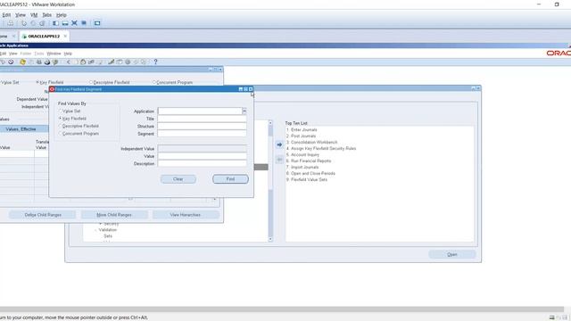571x321 pixels.
Task: Click VMware console view icon
Action: (97, 23)
